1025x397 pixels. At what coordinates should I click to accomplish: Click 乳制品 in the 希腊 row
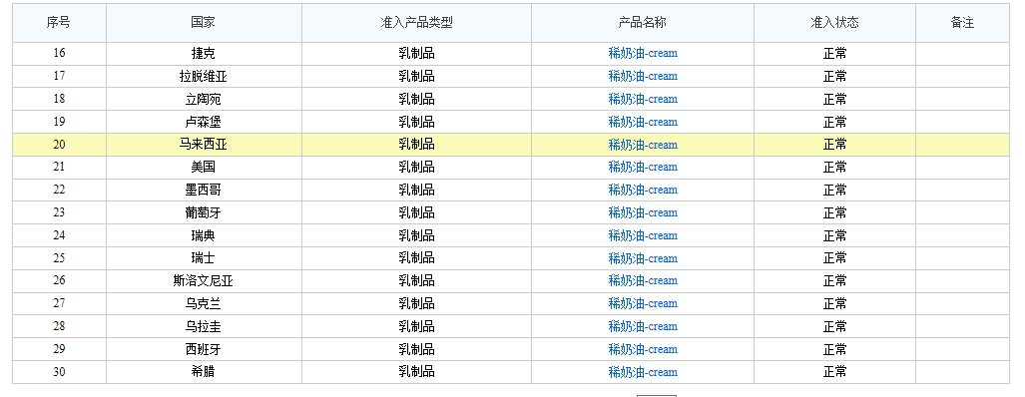click(x=416, y=372)
